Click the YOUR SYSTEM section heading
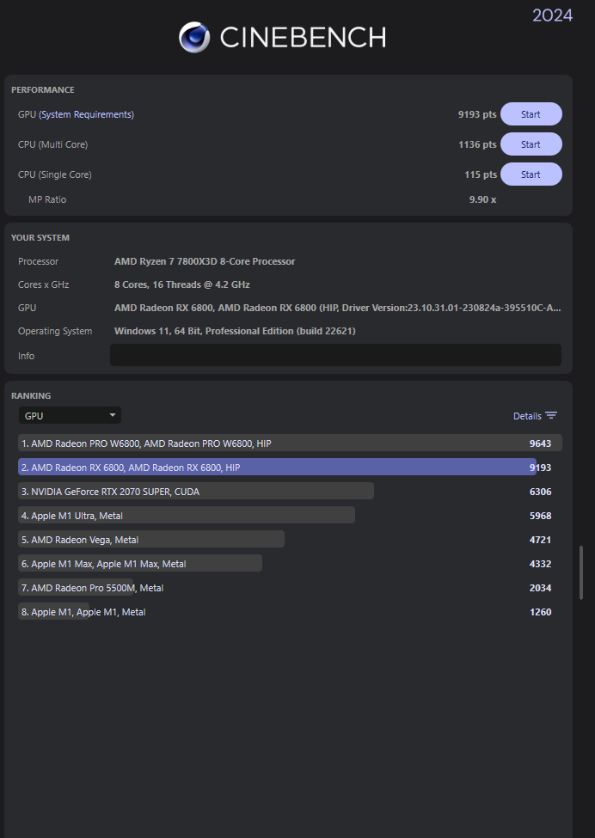Image resolution: width=595 pixels, height=838 pixels. pos(40,237)
